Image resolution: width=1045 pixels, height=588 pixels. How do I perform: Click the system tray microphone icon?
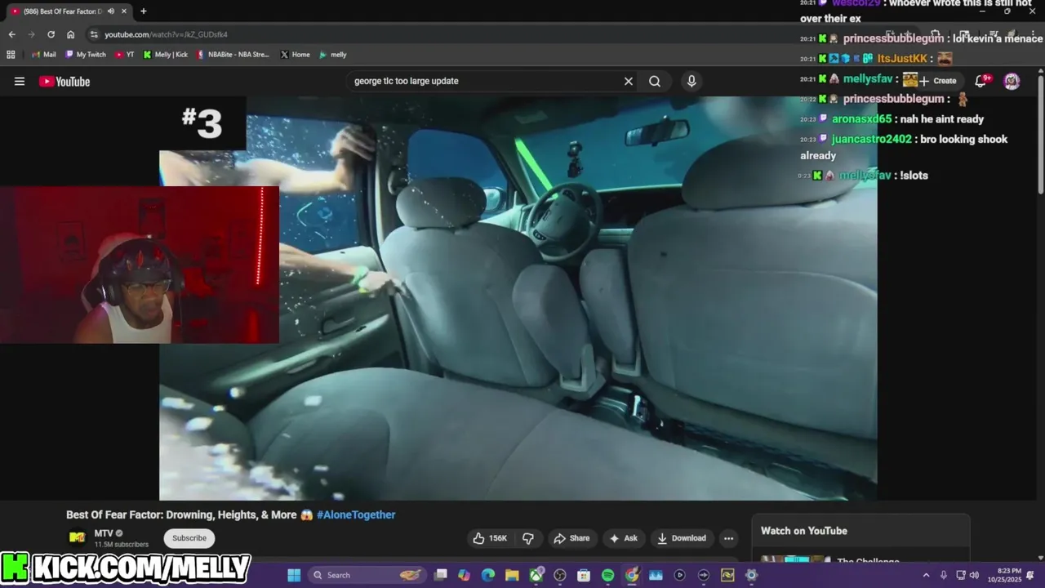(x=944, y=575)
